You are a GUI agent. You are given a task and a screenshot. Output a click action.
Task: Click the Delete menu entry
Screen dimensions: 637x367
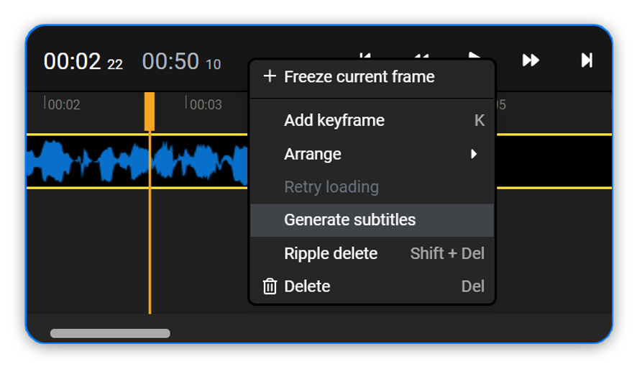point(307,286)
